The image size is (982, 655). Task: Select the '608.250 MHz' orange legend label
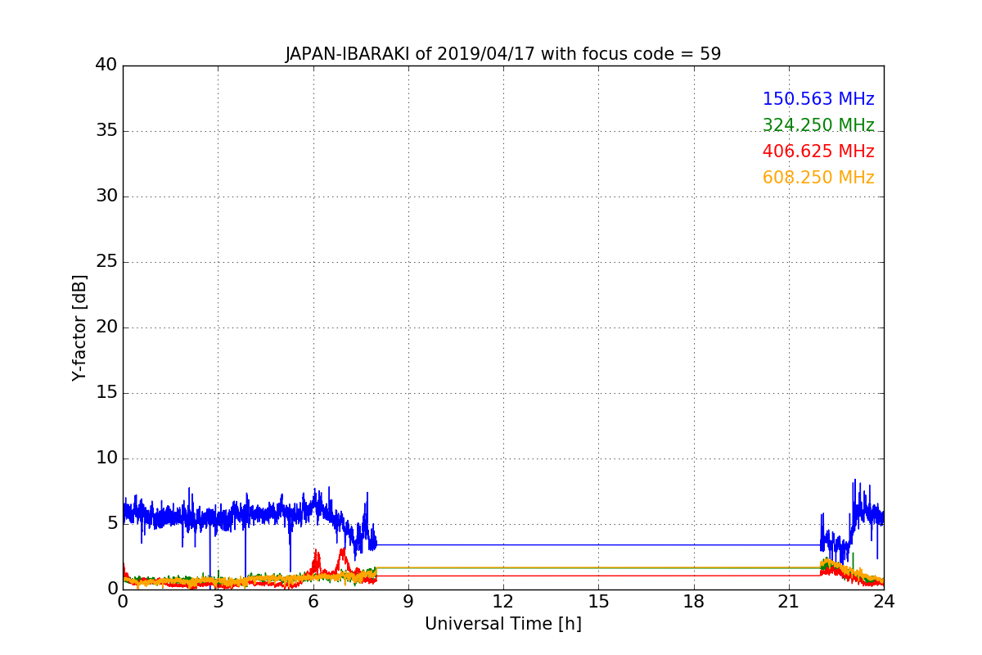click(818, 178)
